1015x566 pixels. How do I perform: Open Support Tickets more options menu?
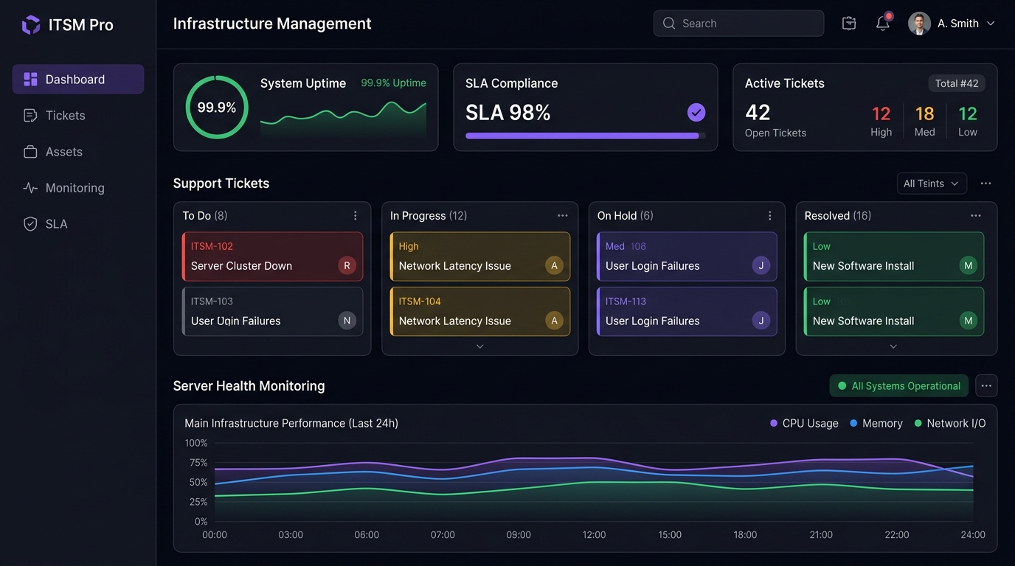(x=985, y=184)
